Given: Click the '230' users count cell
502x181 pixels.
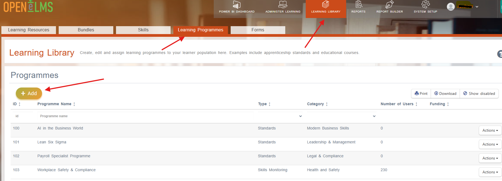Looking at the screenshot, I should 384,170.
